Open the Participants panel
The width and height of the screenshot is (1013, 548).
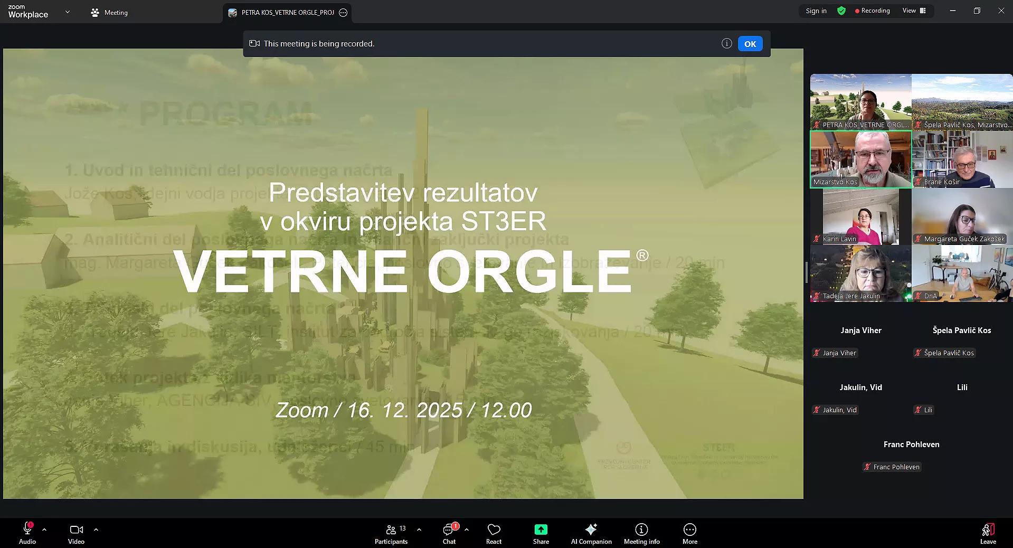pos(391,533)
